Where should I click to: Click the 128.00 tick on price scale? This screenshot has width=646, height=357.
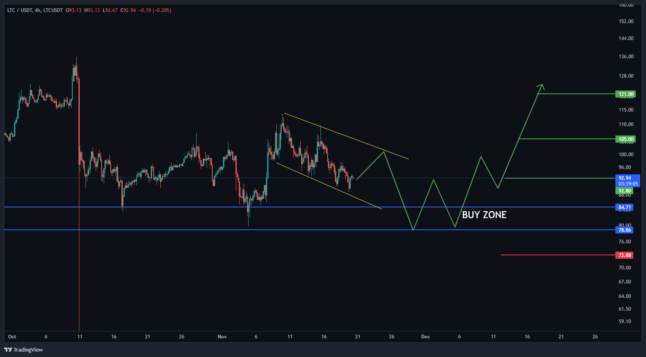[x=626, y=76]
